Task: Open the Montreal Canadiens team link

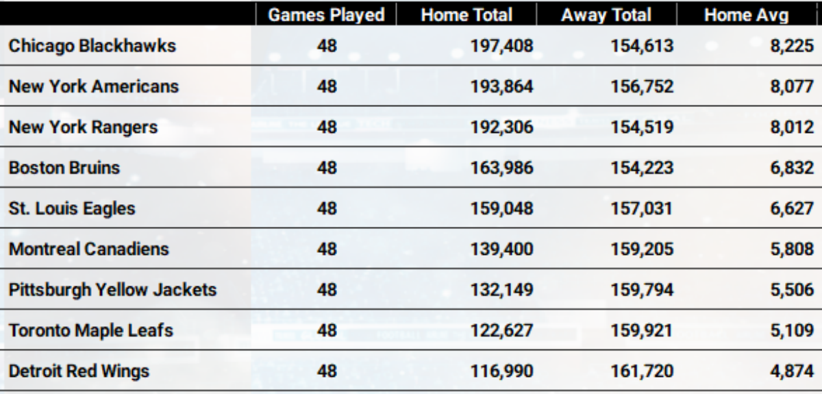Action: [x=88, y=249]
